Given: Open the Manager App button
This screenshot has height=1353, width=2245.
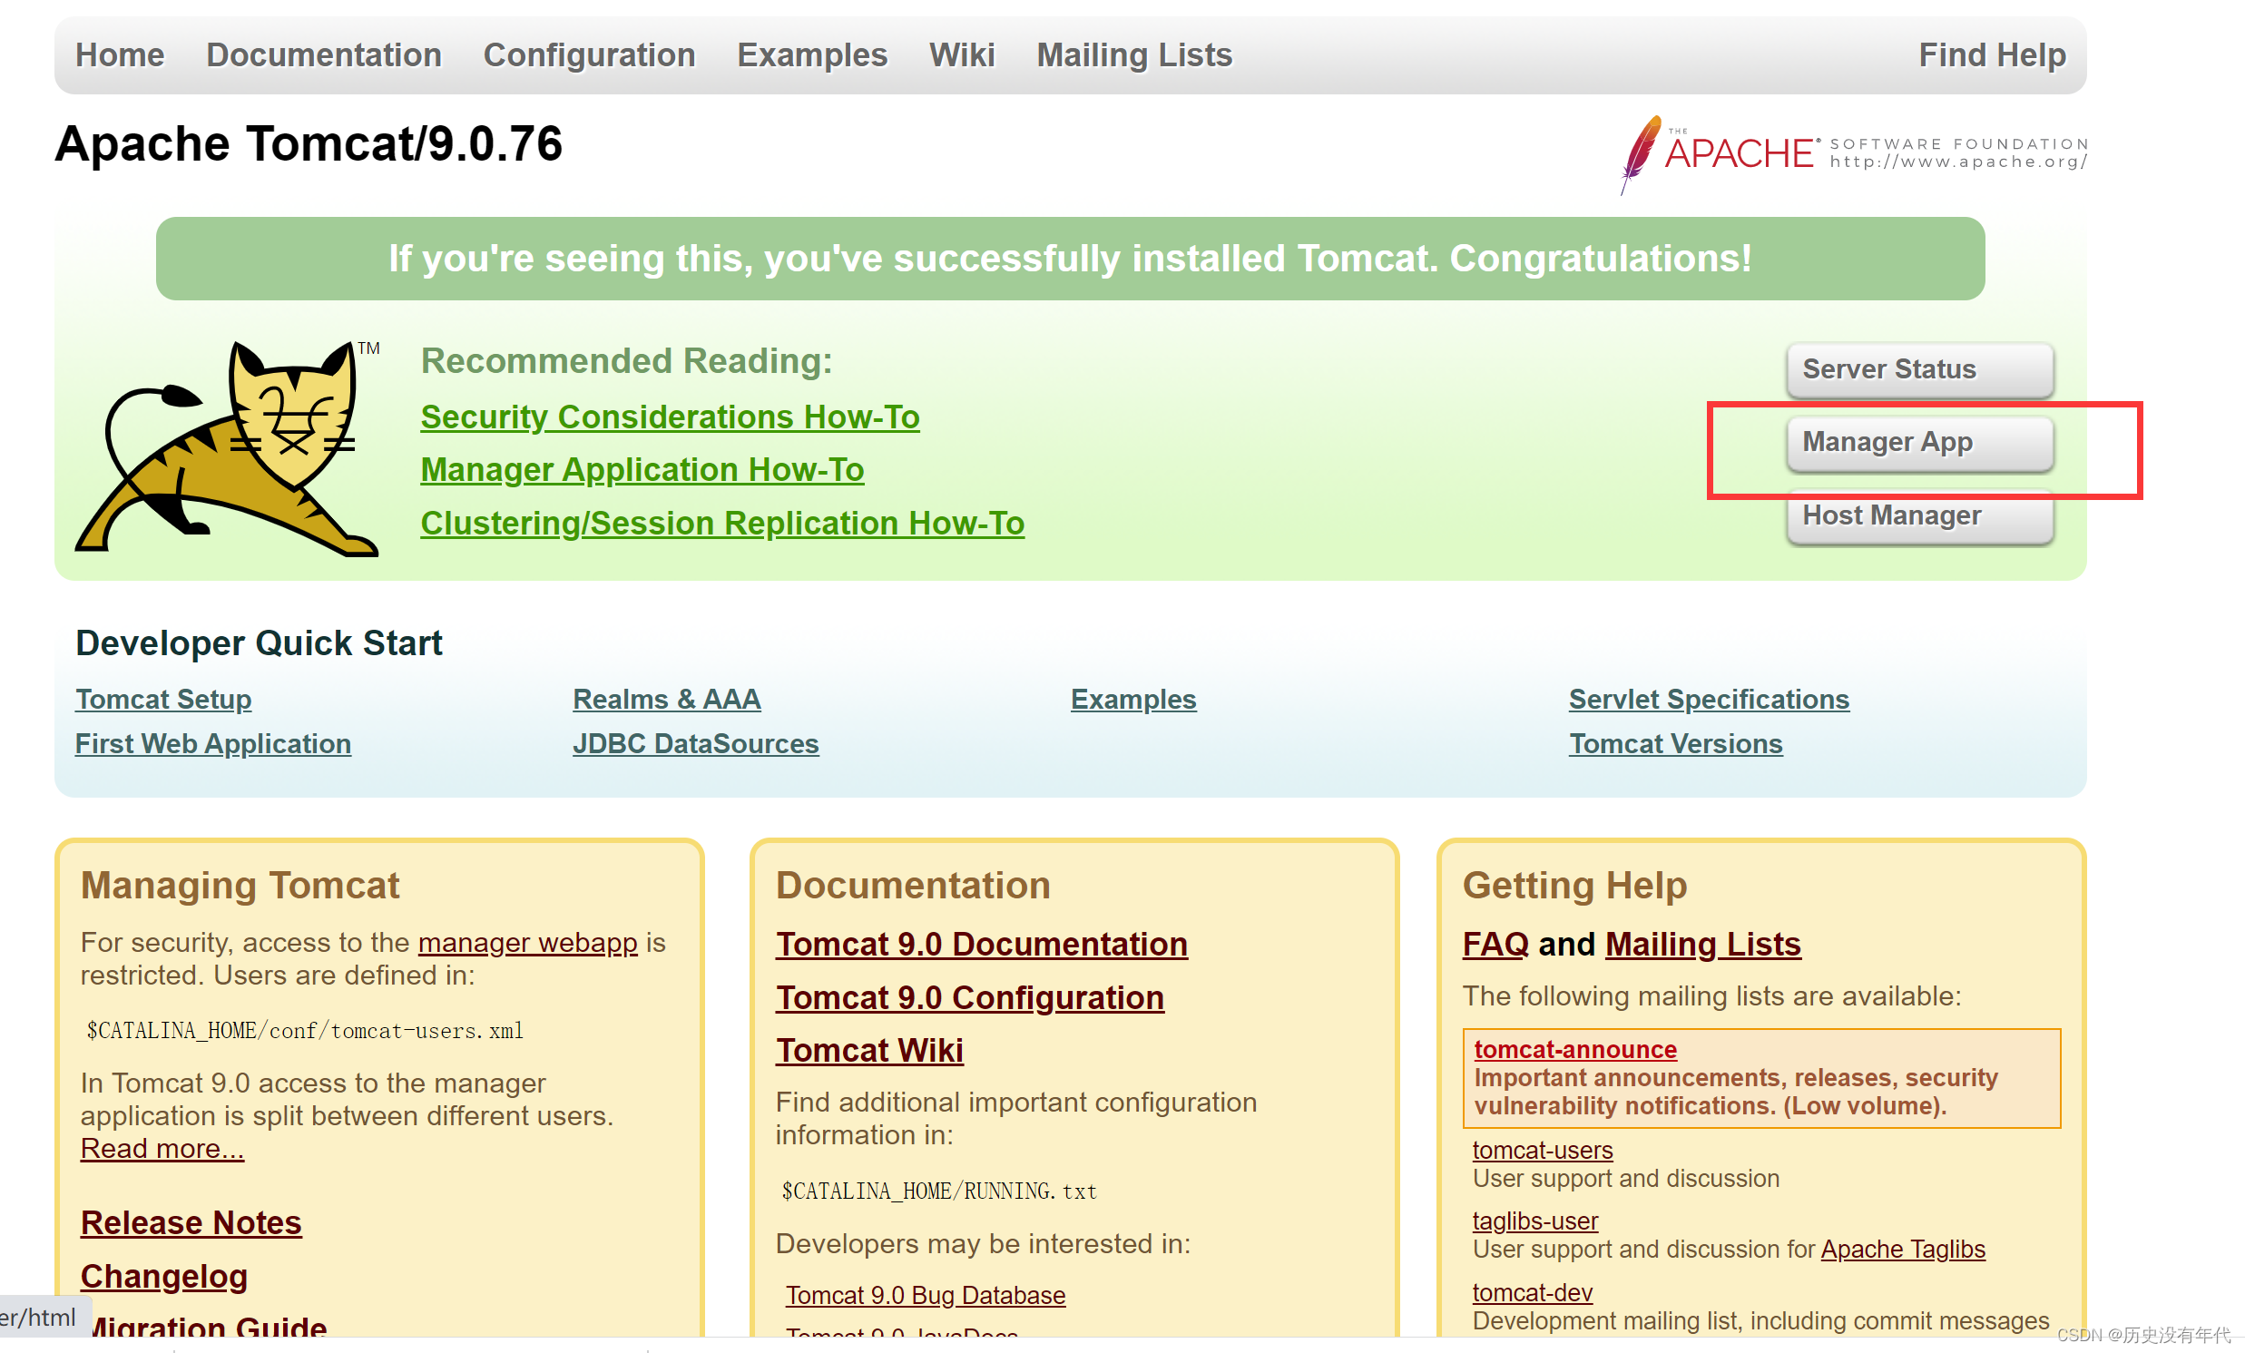Looking at the screenshot, I should click(1919, 443).
